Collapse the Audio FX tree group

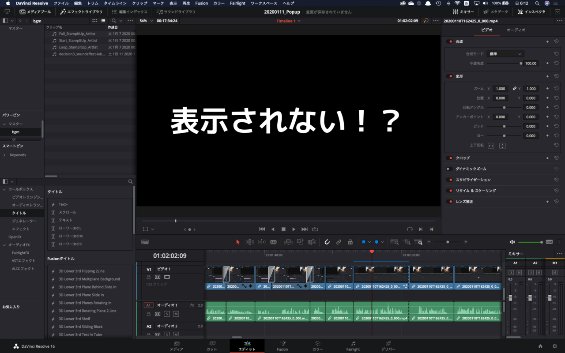(4, 245)
